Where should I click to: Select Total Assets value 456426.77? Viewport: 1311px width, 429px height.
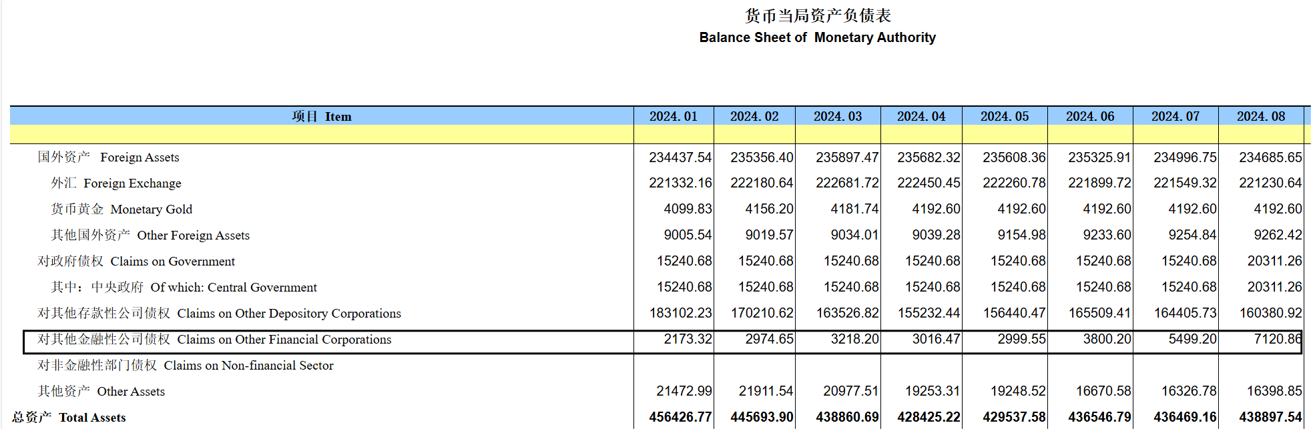(680, 417)
